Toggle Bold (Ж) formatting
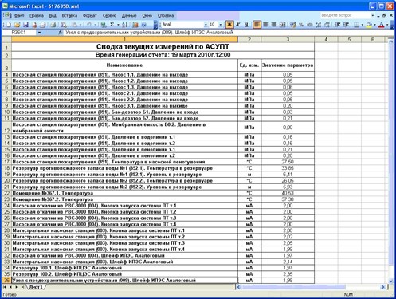 [229, 25]
